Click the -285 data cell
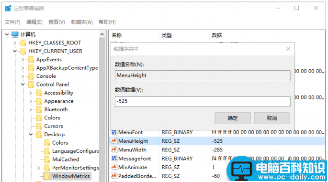This screenshot has height=182, width=328. tap(217, 150)
